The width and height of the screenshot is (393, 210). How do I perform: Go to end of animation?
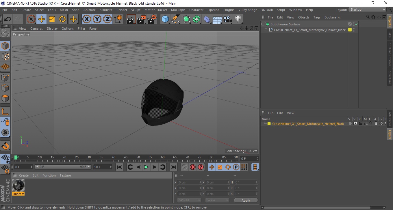[x=173, y=167]
